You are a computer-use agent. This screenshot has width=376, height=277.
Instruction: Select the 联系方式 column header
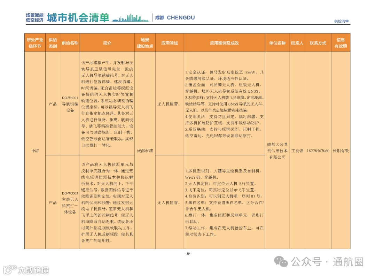coord(318,43)
